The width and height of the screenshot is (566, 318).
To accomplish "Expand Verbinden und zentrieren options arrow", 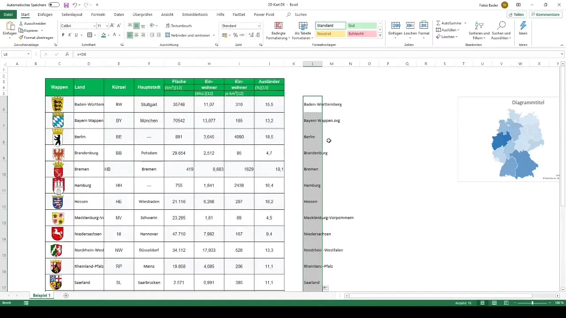I will click(214, 35).
